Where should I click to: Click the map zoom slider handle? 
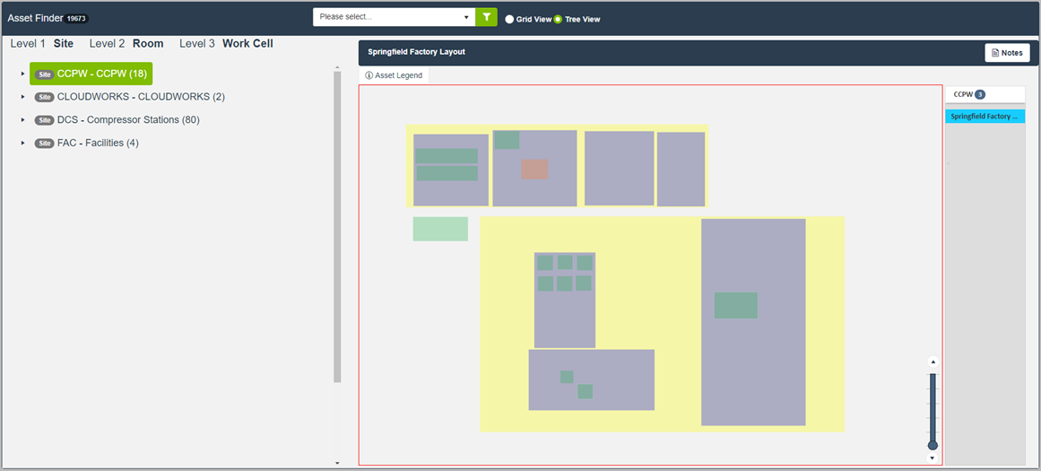click(933, 445)
